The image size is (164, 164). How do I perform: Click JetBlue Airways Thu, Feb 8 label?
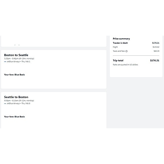pos(18,104)
